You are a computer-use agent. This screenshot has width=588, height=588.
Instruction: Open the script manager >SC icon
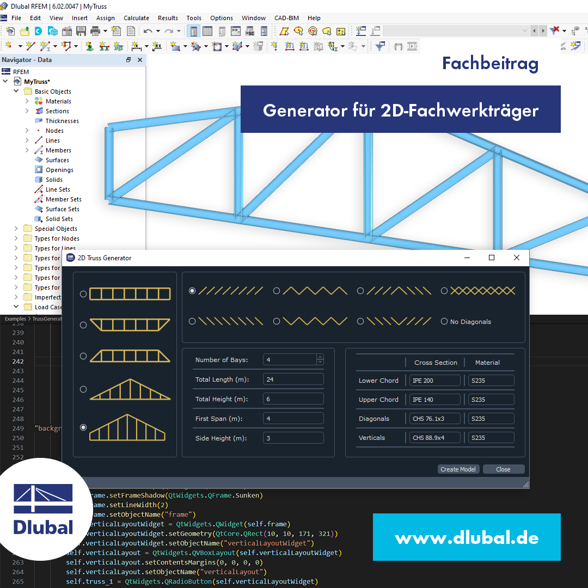coord(250,31)
